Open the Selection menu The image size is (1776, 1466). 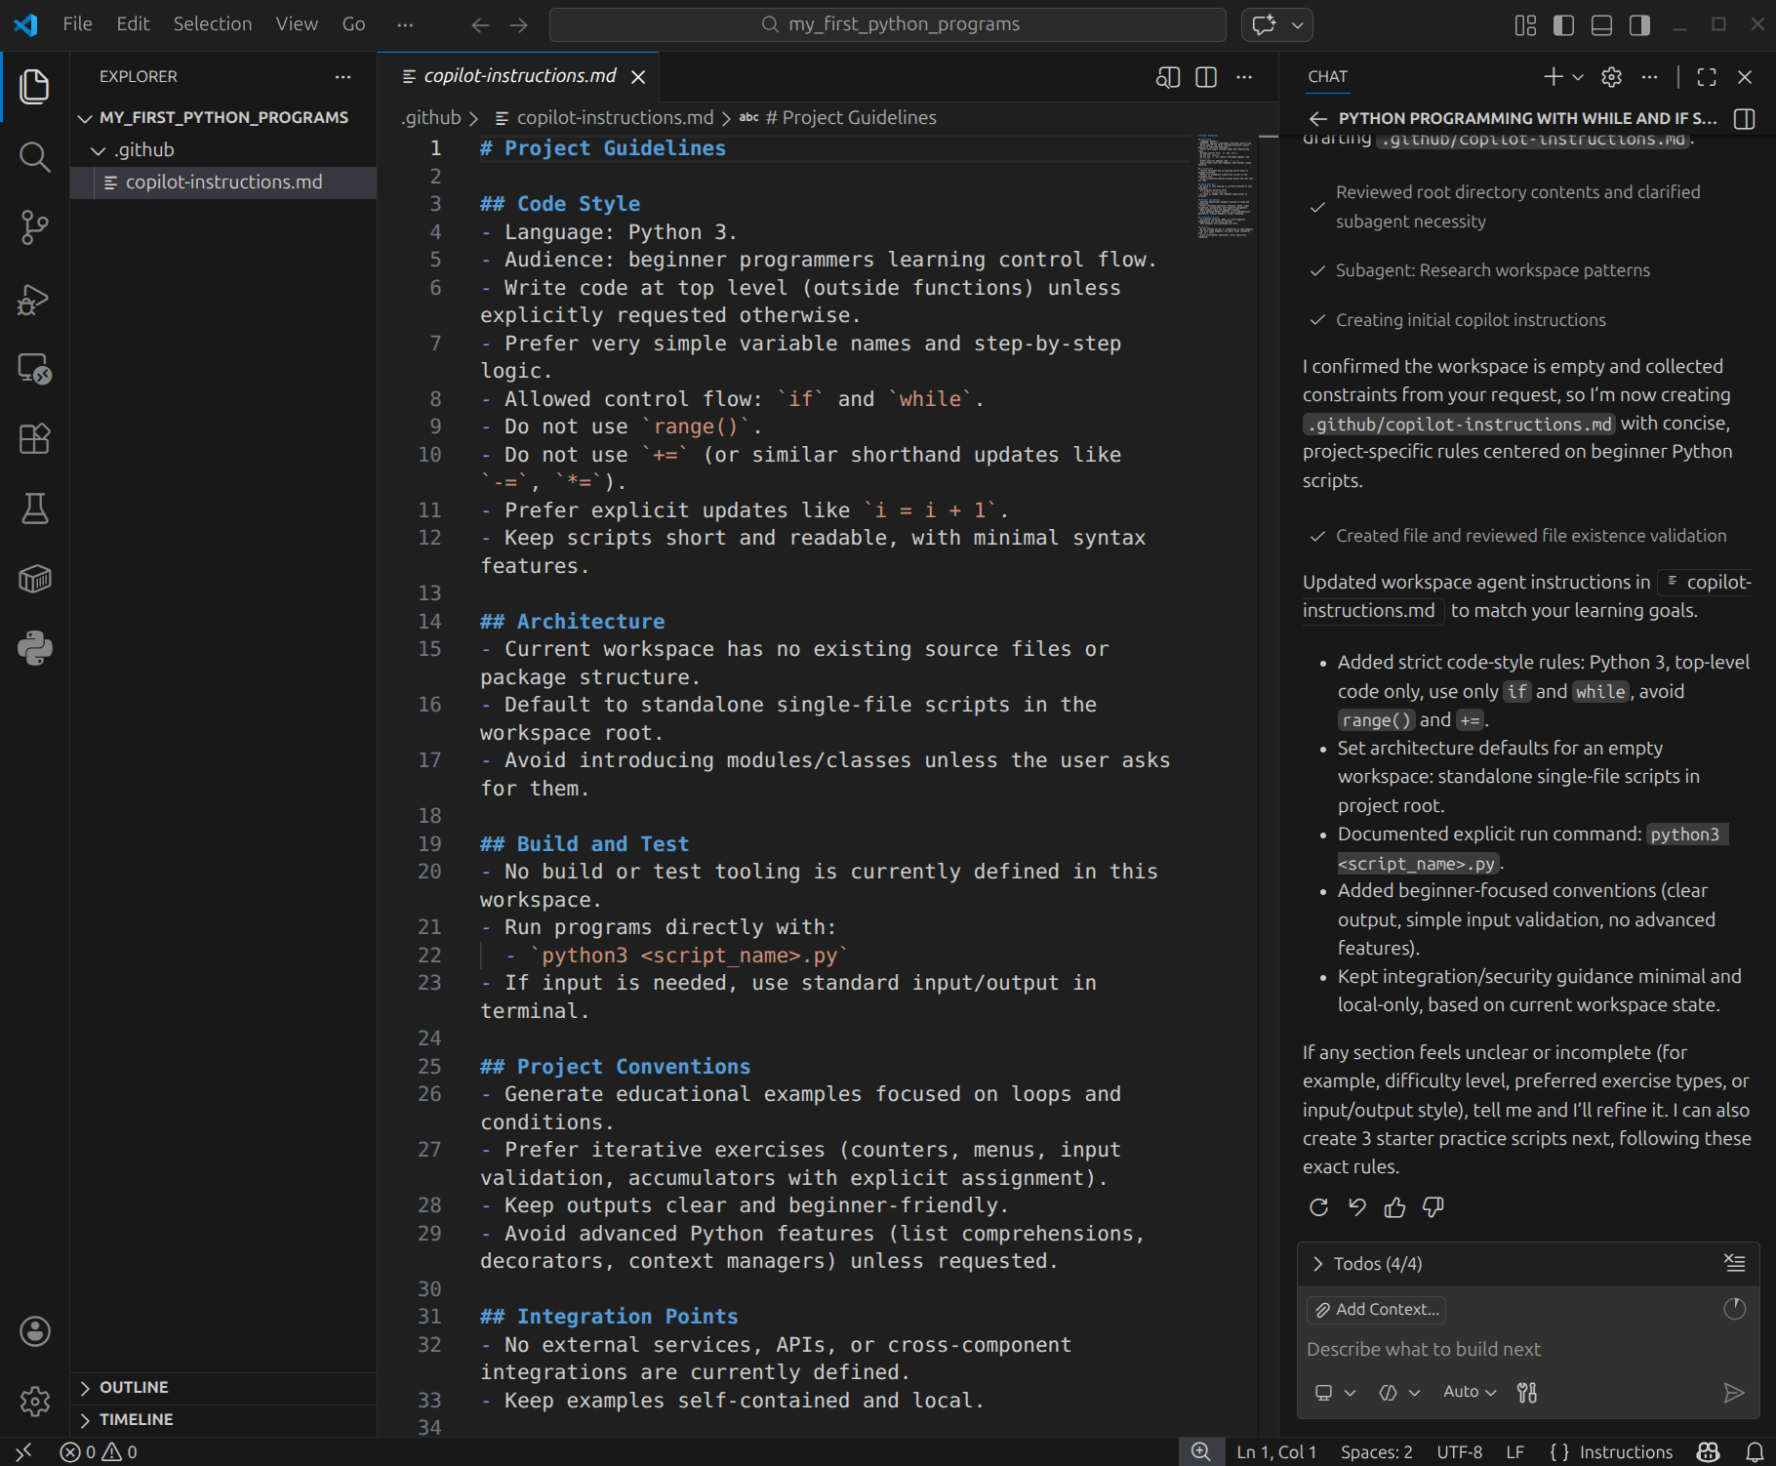pos(212,23)
